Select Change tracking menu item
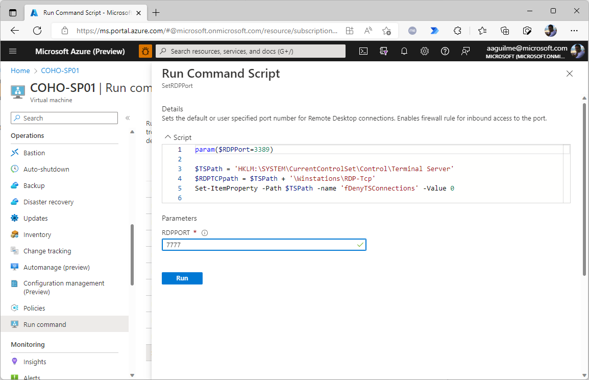The image size is (589, 380). coord(47,251)
